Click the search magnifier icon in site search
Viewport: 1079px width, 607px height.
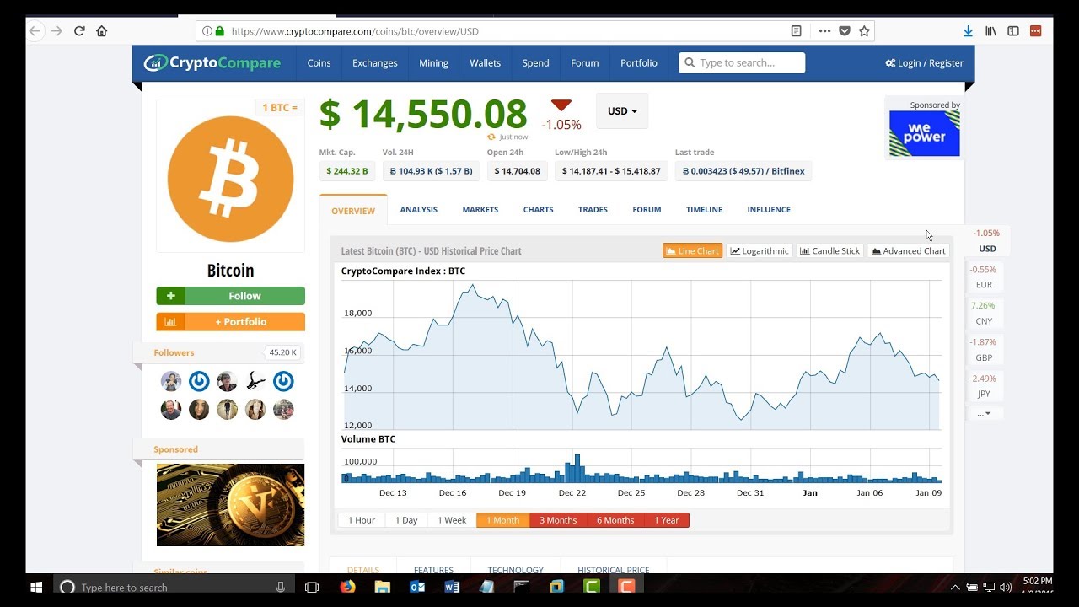coord(690,62)
